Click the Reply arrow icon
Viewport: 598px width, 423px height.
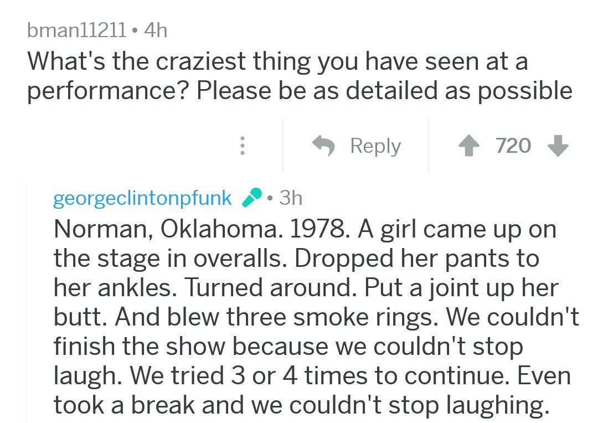click(x=323, y=146)
